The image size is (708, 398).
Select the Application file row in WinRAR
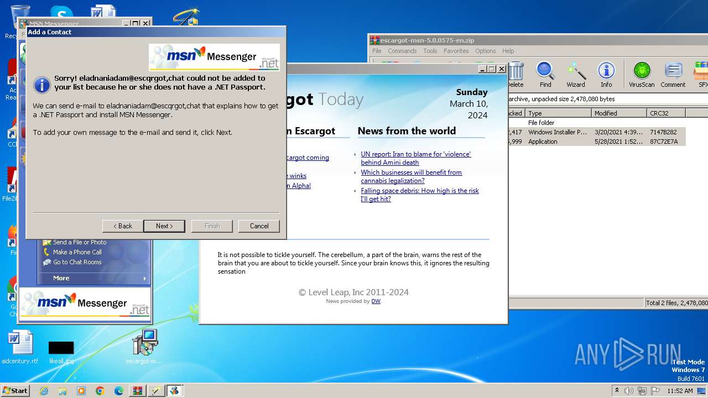click(597, 142)
